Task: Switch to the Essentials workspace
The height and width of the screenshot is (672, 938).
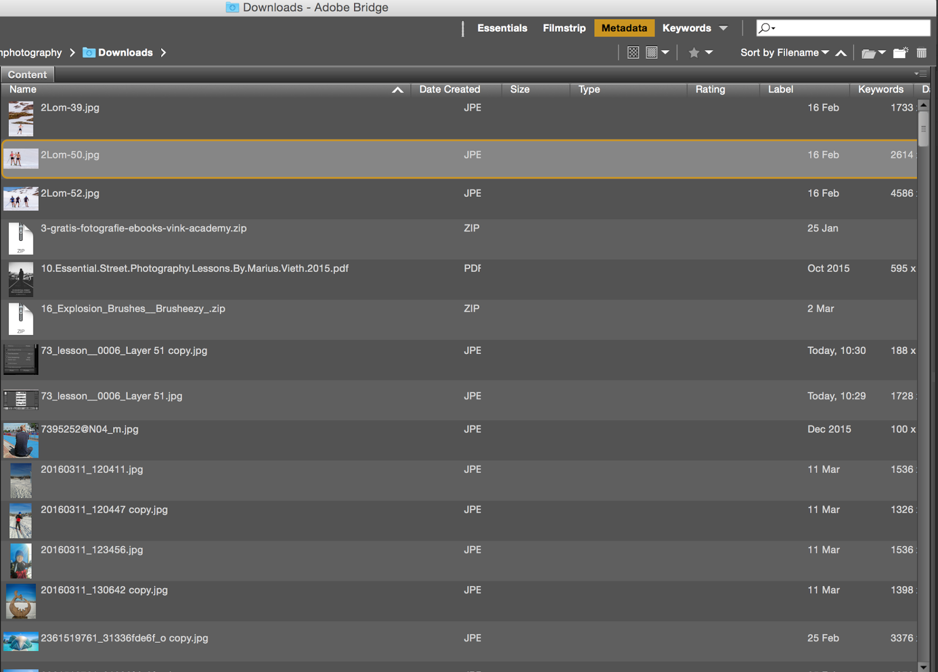Action: [502, 28]
